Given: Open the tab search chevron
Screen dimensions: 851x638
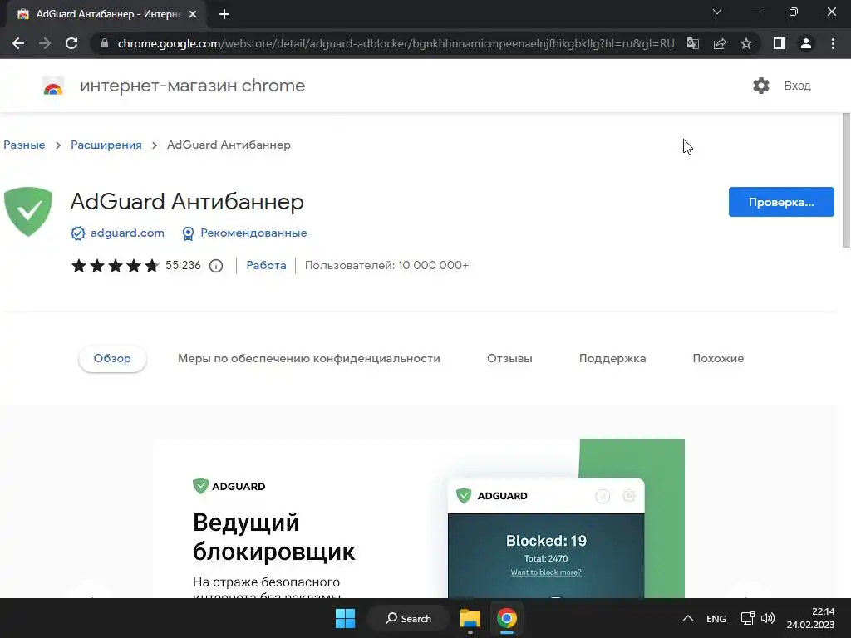Looking at the screenshot, I should tap(717, 12).
